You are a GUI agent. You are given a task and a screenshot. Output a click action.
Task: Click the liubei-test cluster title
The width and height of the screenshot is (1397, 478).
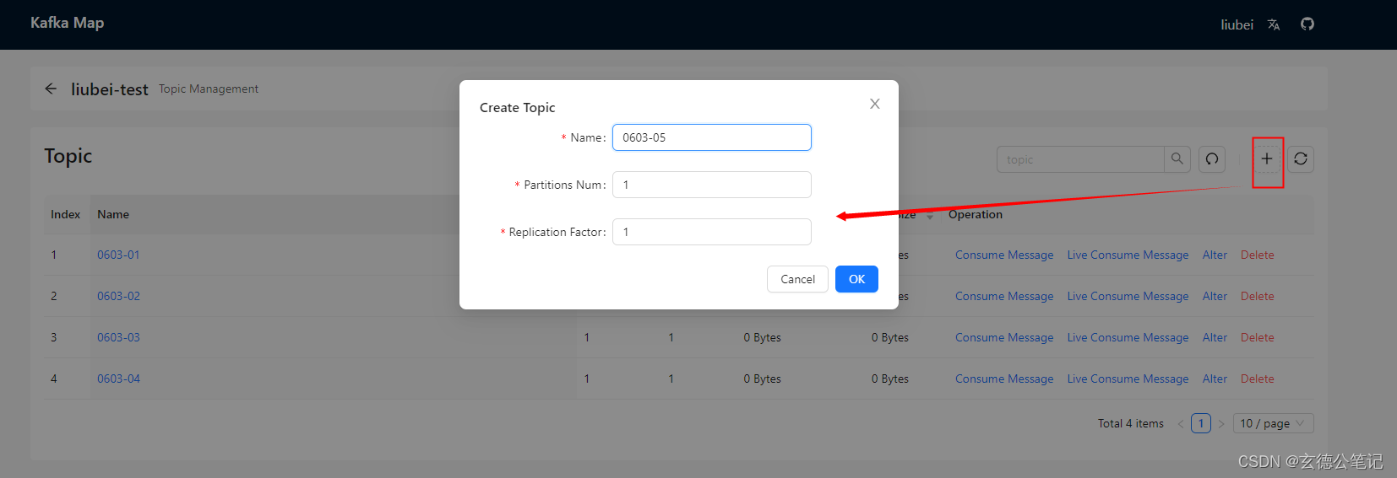point(110,89)
